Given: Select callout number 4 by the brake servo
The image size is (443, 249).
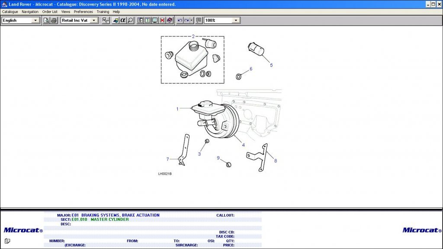Looking at the screenshot, I should (243, 145).
